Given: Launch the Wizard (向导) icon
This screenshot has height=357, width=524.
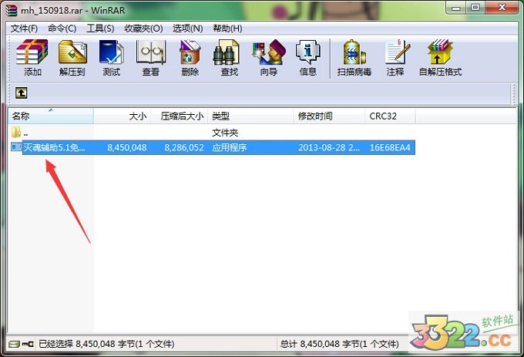Looking at the screenshot, I should (x=269, y=52).
